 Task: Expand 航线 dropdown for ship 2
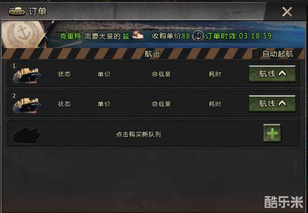point(272,104)
